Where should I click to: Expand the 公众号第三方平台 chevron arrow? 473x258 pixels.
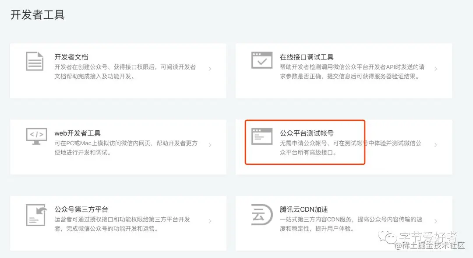[x=210, y=222]
